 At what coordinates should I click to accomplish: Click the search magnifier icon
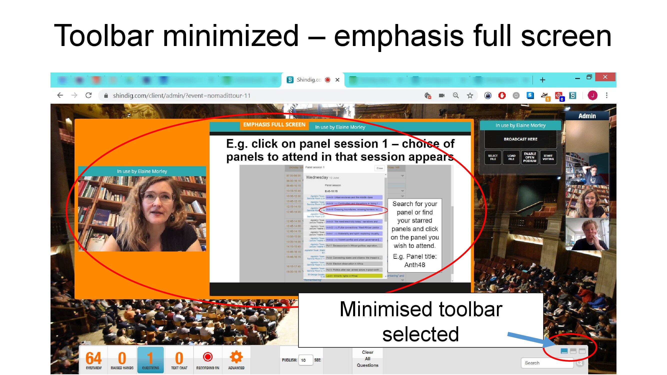[x=580, y=363]
